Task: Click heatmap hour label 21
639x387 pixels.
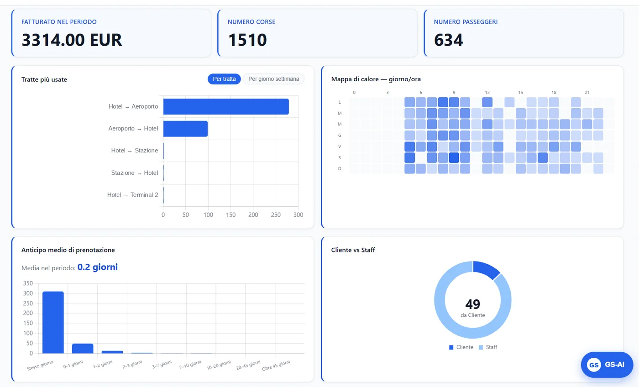Action: (x=587, y=93)
